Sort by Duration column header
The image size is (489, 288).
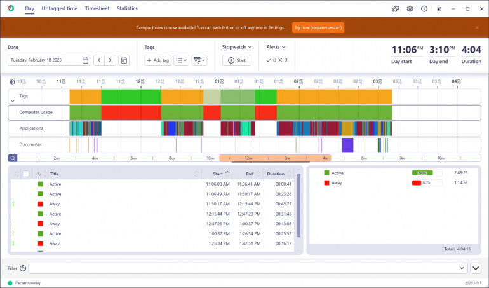pyautogui.click(x=276, y=174)
